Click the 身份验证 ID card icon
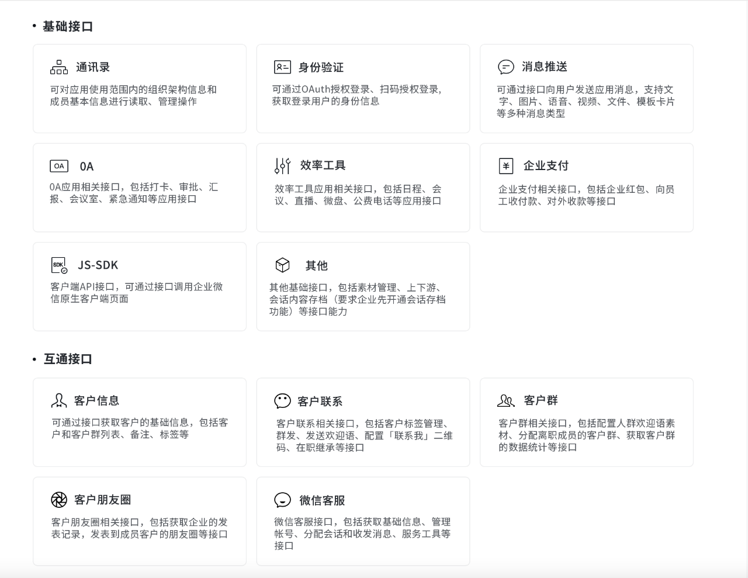 pos(282,67)
